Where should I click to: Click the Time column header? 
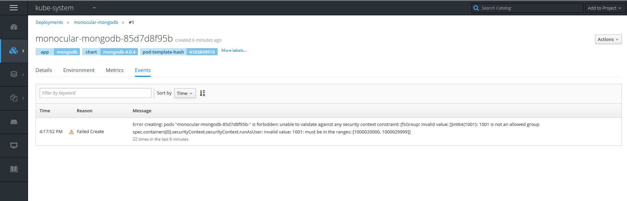pyautogui.click(x=45, y=111)
